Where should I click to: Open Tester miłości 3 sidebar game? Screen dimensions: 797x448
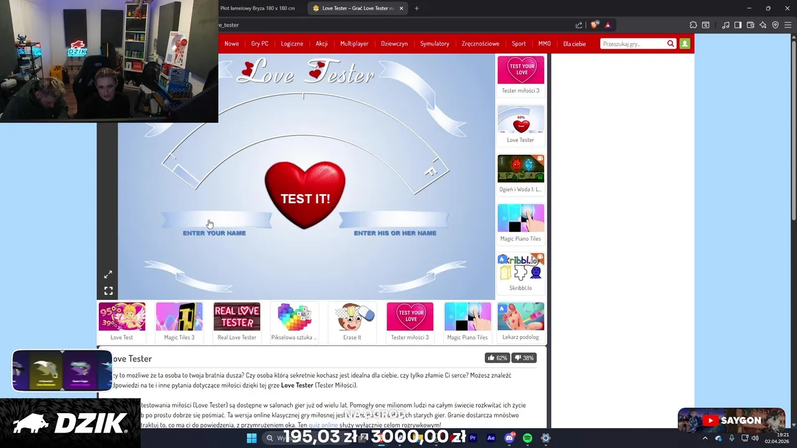pos(521,75)
